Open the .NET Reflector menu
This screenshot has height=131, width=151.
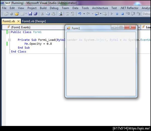[x=129, y=8]
